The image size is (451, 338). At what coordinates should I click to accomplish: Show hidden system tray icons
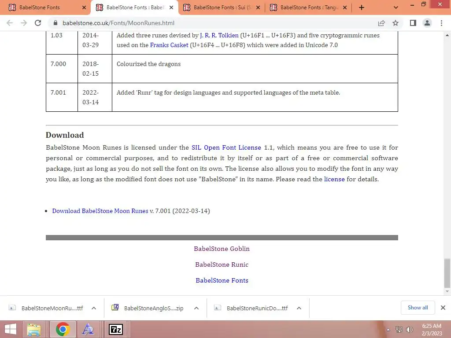(x=388, y=330)
